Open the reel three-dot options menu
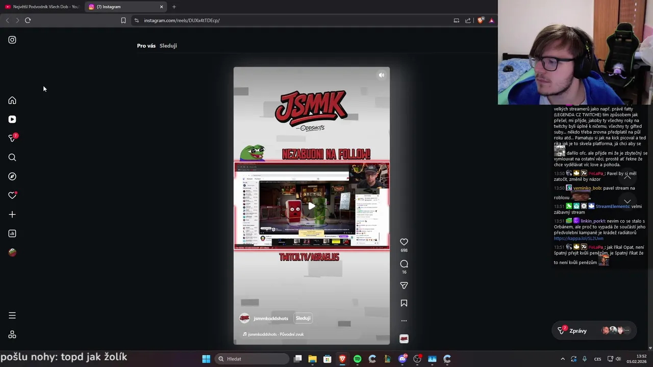The image size is (653, 367). [404, 321]
